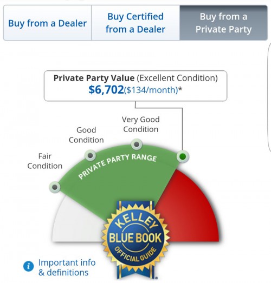Click the blue info circle icon
This screenshot has width=271, height=283.
[28, 266]
